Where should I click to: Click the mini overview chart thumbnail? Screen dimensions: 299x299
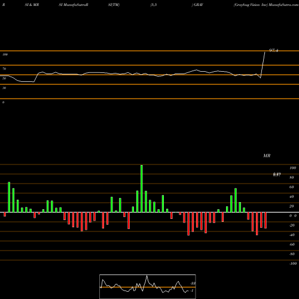(x=148, y=286)
